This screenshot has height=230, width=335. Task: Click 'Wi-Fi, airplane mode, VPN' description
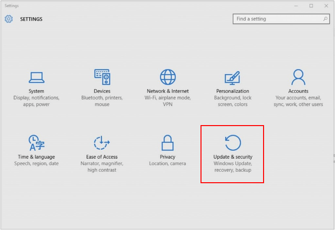[x=167, y=101]
